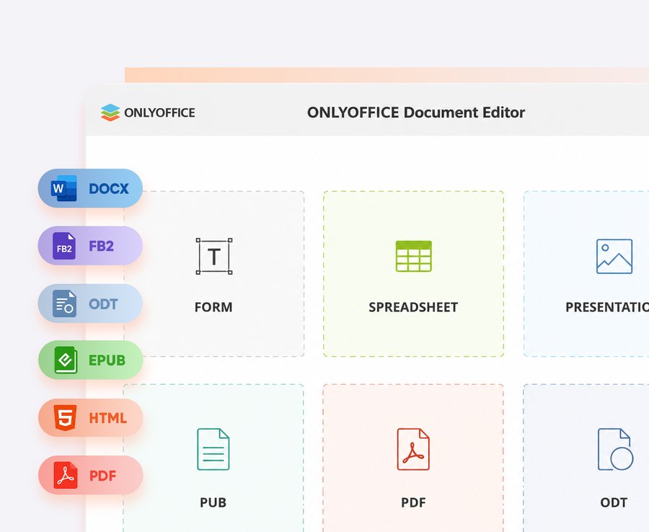The height and width of the screenshot is (532, 649).
Task: Click the ODT label under card icon
Action: click(x=614, y=502)
